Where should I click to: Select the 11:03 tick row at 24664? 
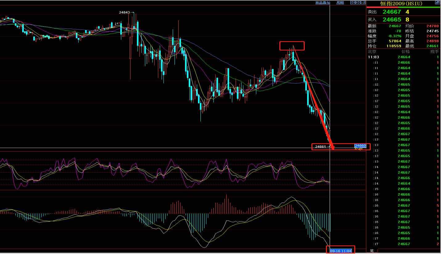pyautogui.click(x=403, y=57)
